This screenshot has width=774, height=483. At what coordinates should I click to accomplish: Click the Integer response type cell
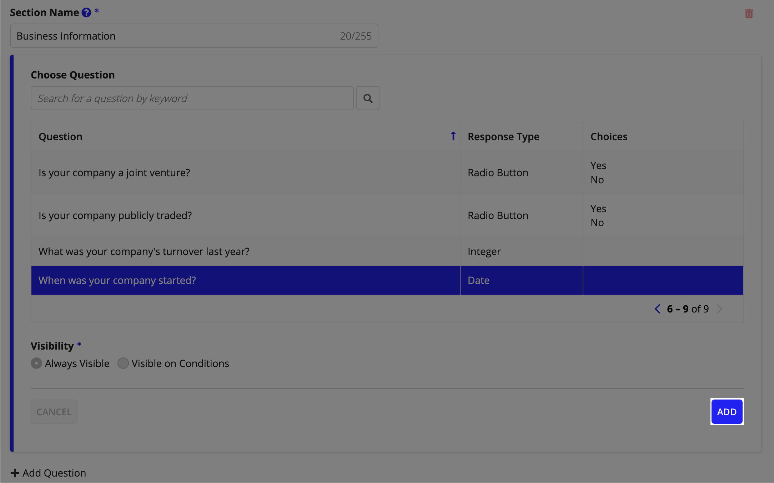point(522,251)
